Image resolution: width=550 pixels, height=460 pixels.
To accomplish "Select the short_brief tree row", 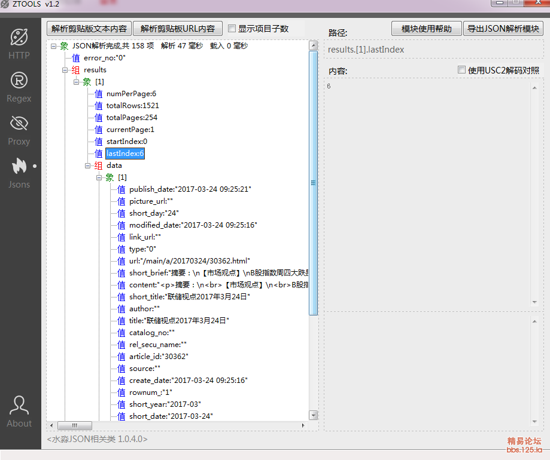I will (218, 272).
